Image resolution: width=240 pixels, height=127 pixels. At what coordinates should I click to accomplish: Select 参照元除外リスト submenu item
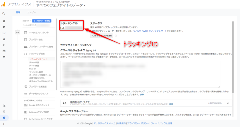37,78
